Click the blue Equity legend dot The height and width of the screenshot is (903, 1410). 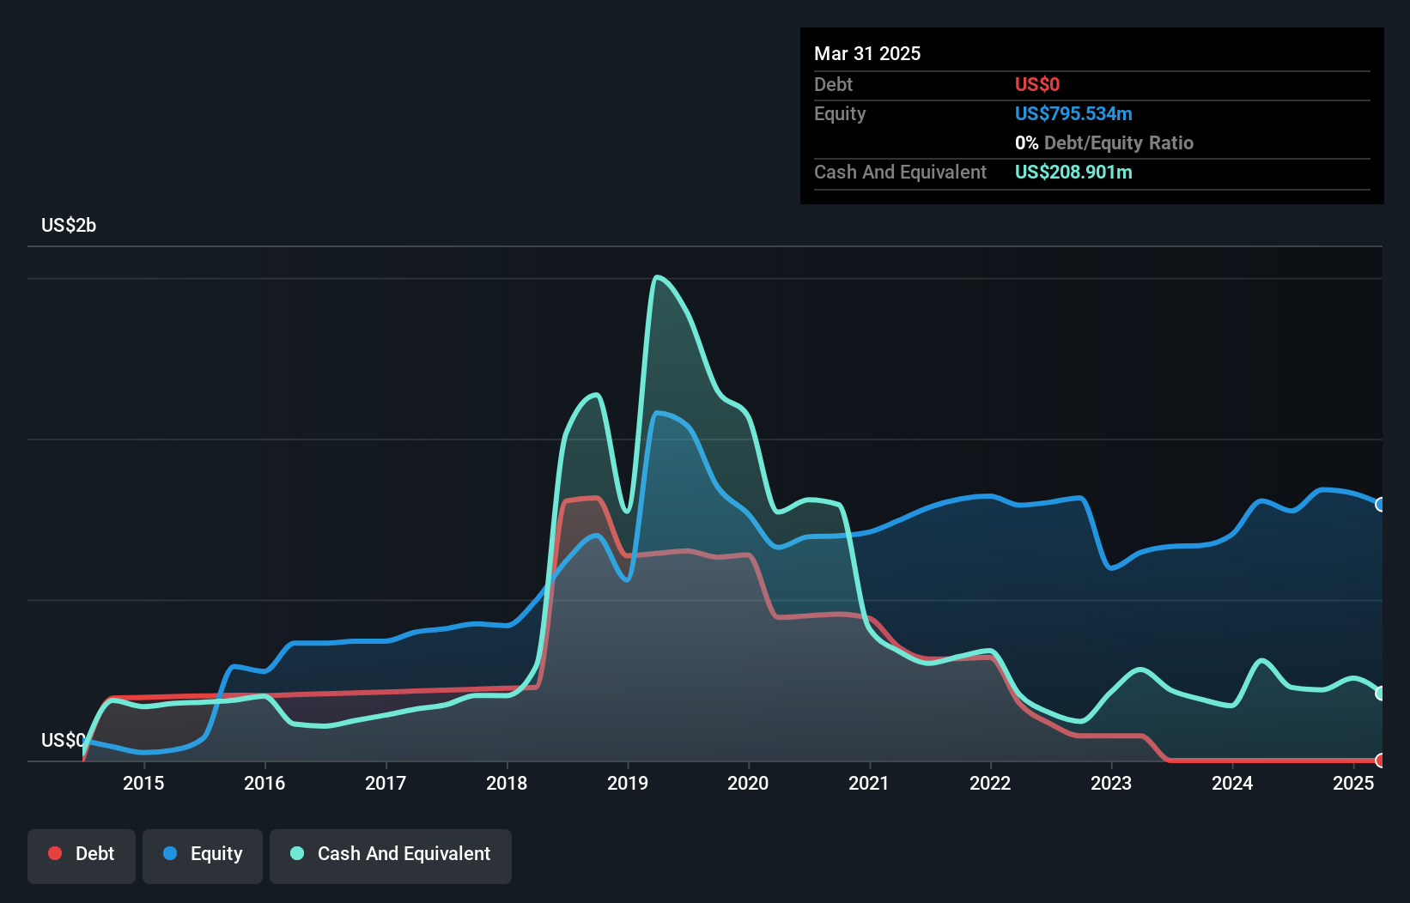pyautogui.click(x=170, y=853)
